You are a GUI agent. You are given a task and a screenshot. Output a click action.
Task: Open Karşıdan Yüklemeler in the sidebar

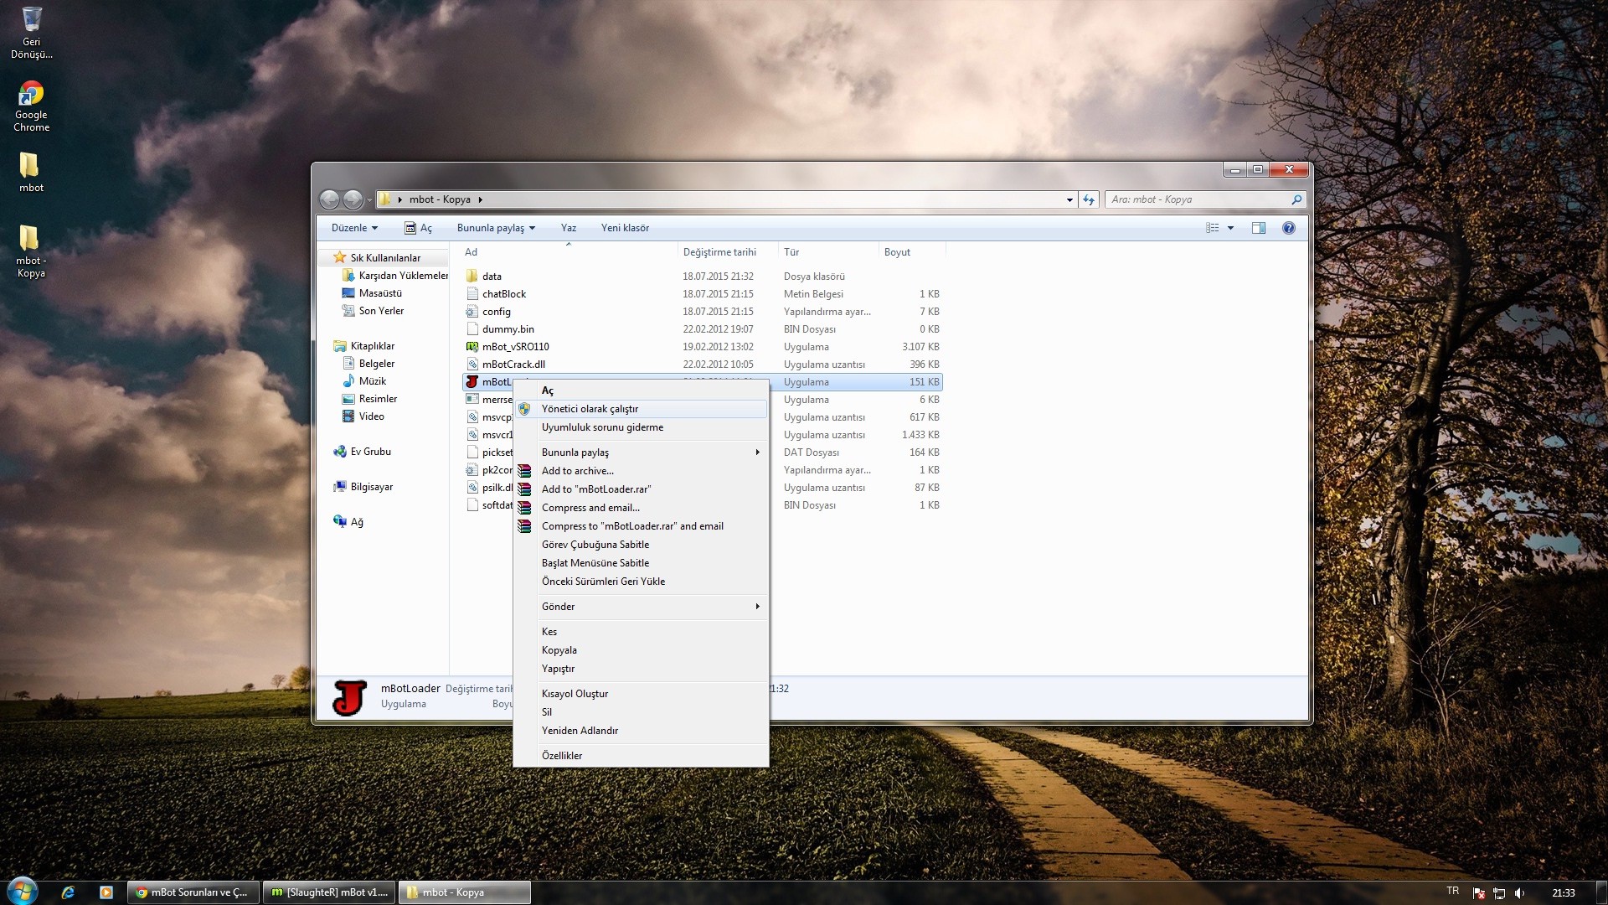pyautogui.click(x=394, y=276)
